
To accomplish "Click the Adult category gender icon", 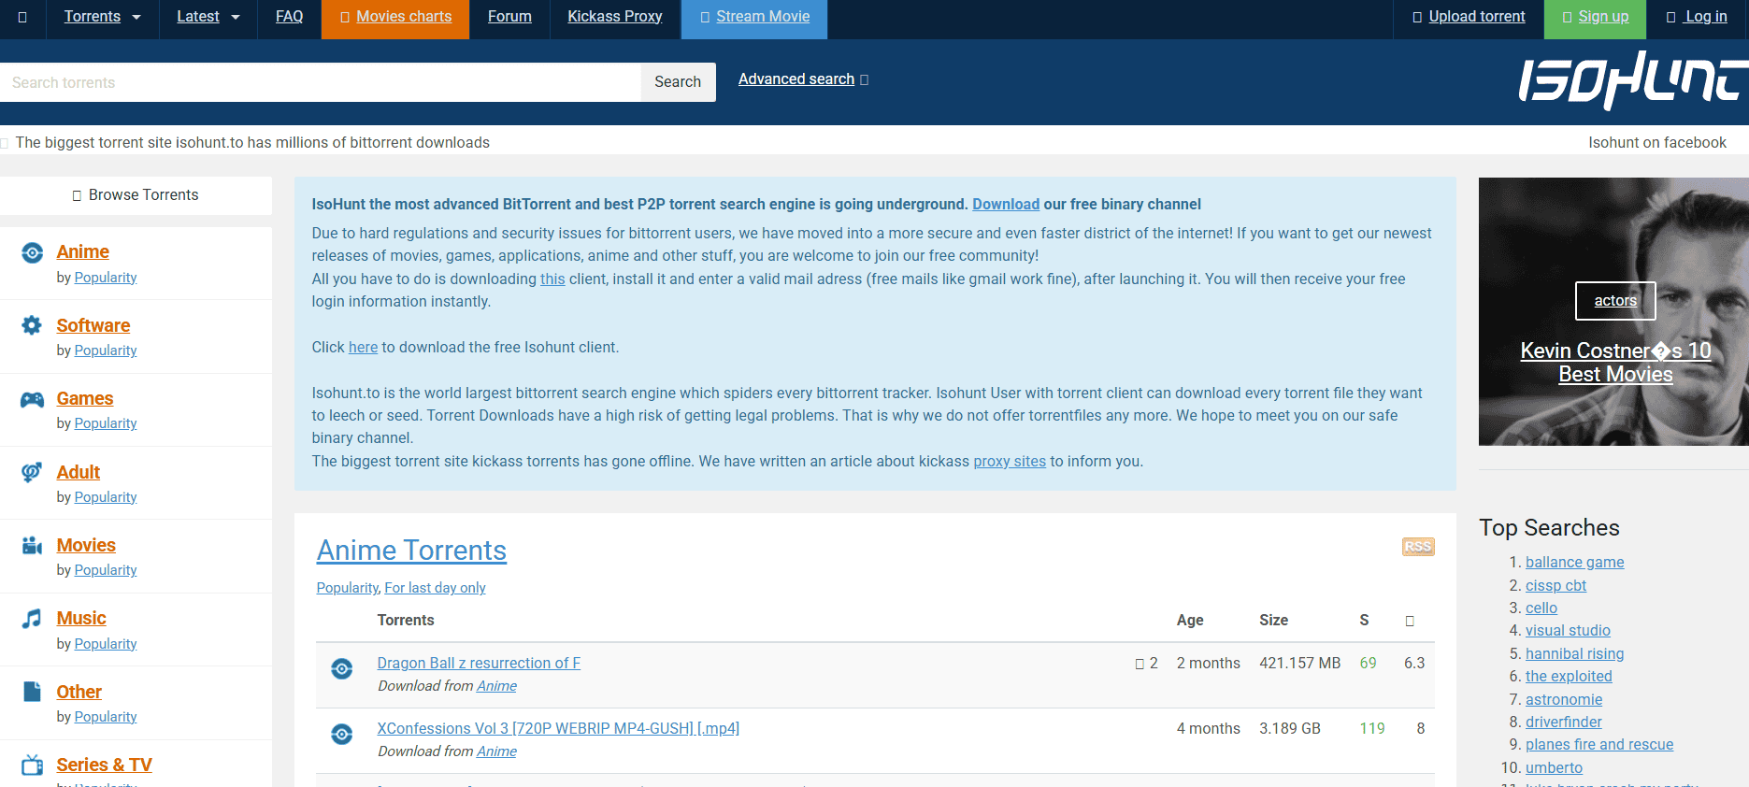I will point(32,472).
